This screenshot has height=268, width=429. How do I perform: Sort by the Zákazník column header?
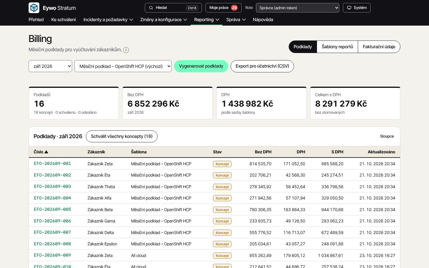tap(96, 152)
